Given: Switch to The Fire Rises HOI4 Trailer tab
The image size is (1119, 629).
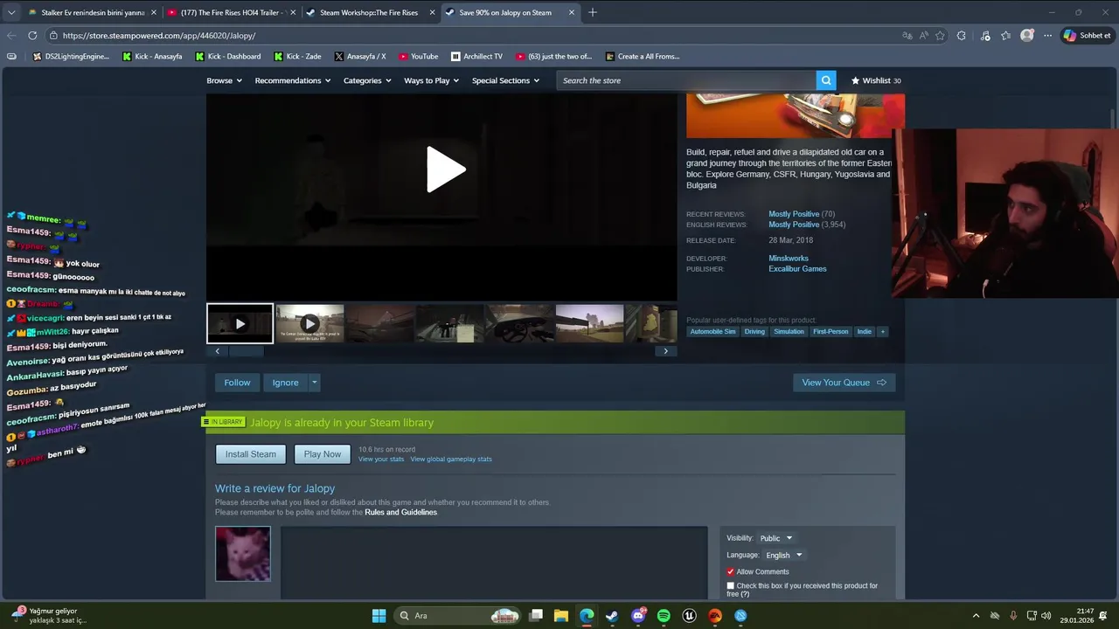Looking at the screenshot, I should tap(231, 12).
